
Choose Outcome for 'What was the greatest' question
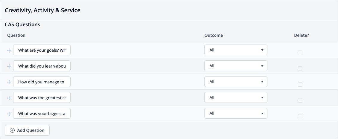point(236,97)
